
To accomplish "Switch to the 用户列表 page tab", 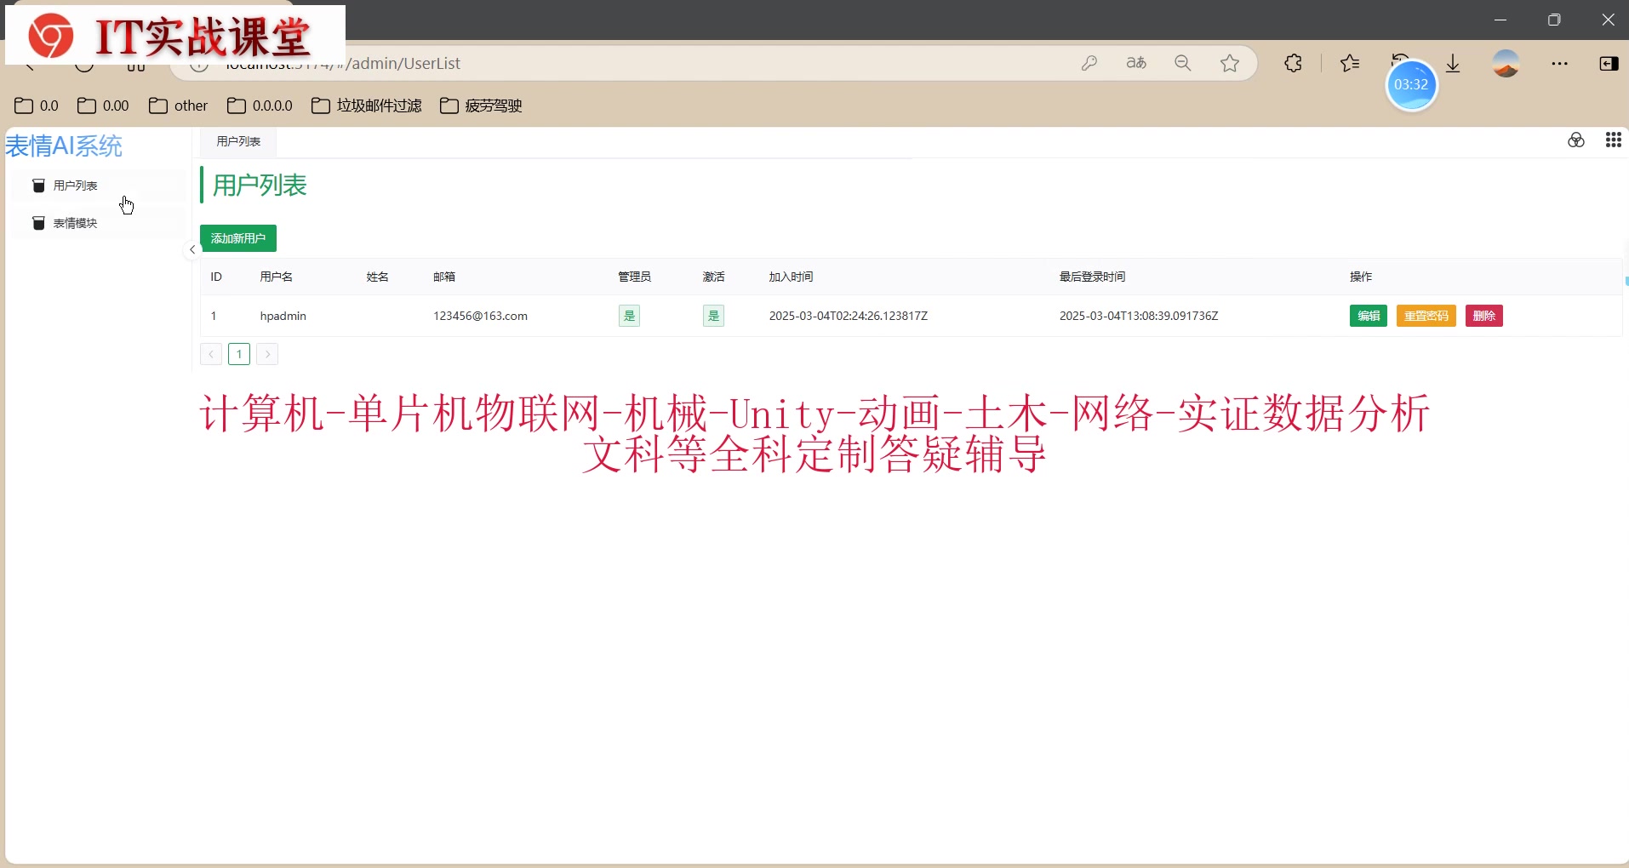I will (x=238, y=141).
